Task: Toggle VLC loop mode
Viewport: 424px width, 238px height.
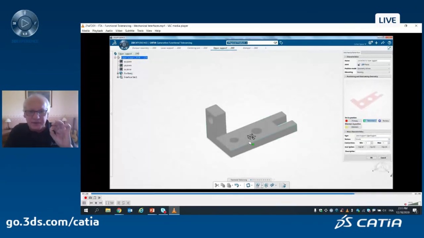Action: point(123,203)
